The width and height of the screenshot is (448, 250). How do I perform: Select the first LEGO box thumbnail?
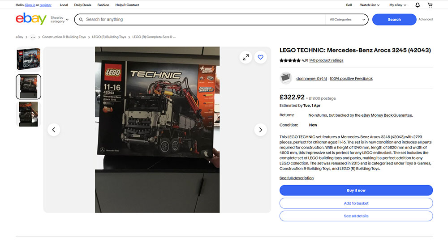point(28,59)
